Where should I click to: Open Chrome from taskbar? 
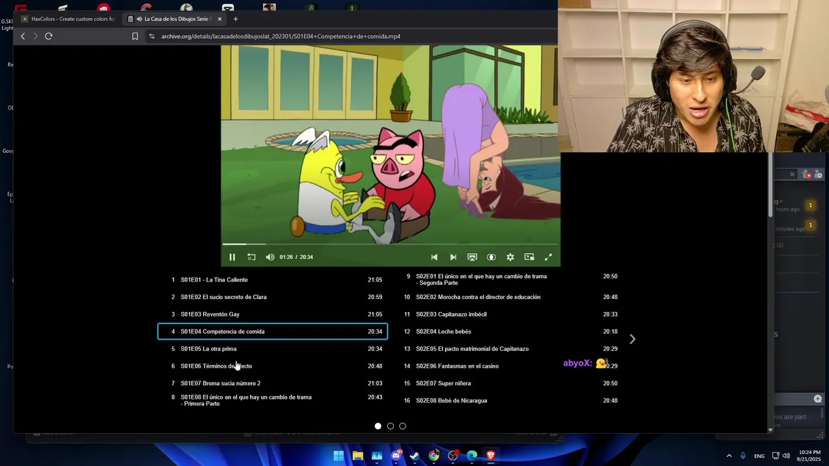coord(434,456)
